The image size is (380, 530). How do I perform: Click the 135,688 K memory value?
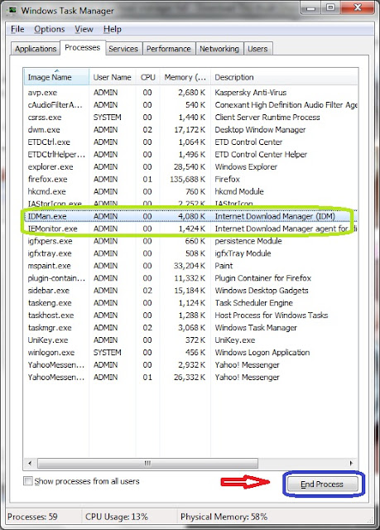[x=187, y=179]
